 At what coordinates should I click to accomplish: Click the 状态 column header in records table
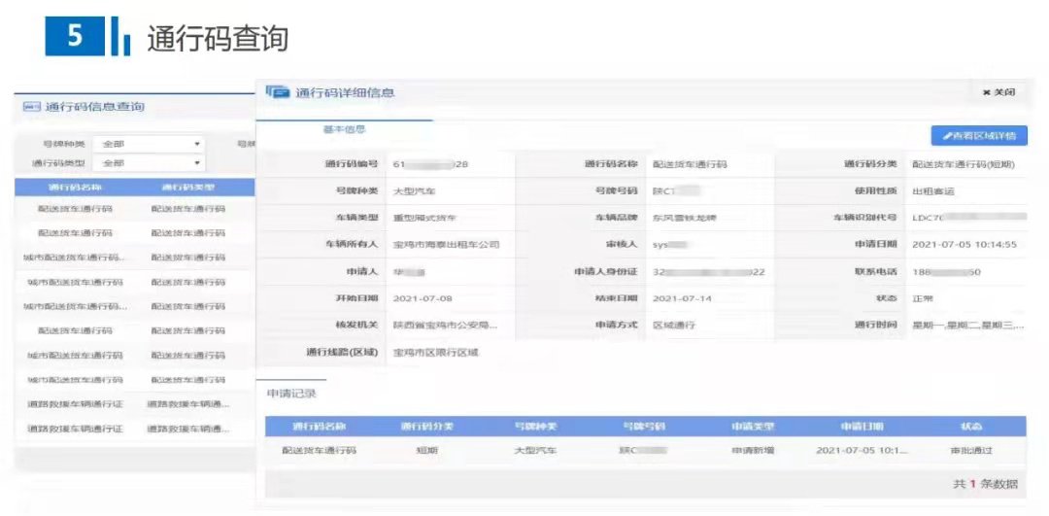971,427
